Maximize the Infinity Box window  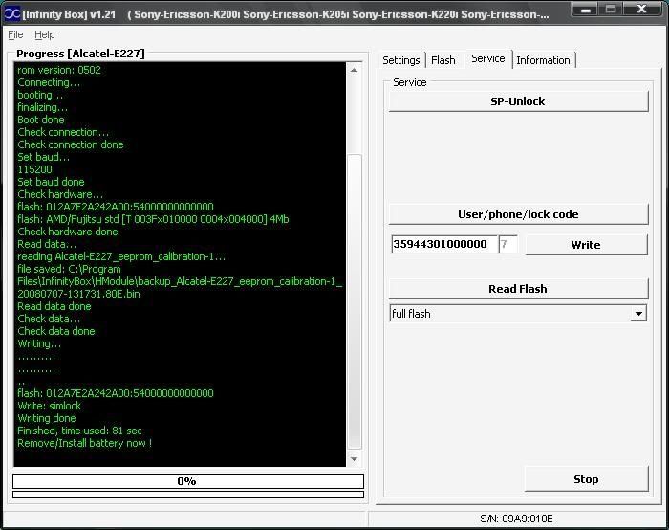(611, 10)
